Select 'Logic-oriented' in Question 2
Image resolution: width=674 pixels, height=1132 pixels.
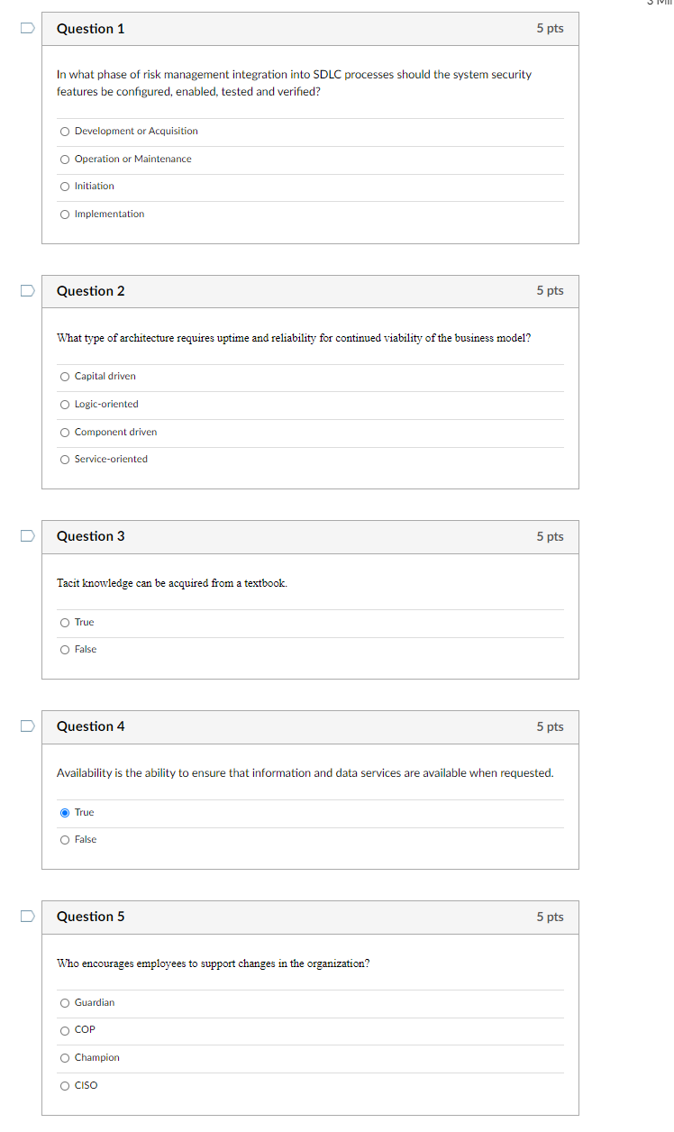click(64, 405)
